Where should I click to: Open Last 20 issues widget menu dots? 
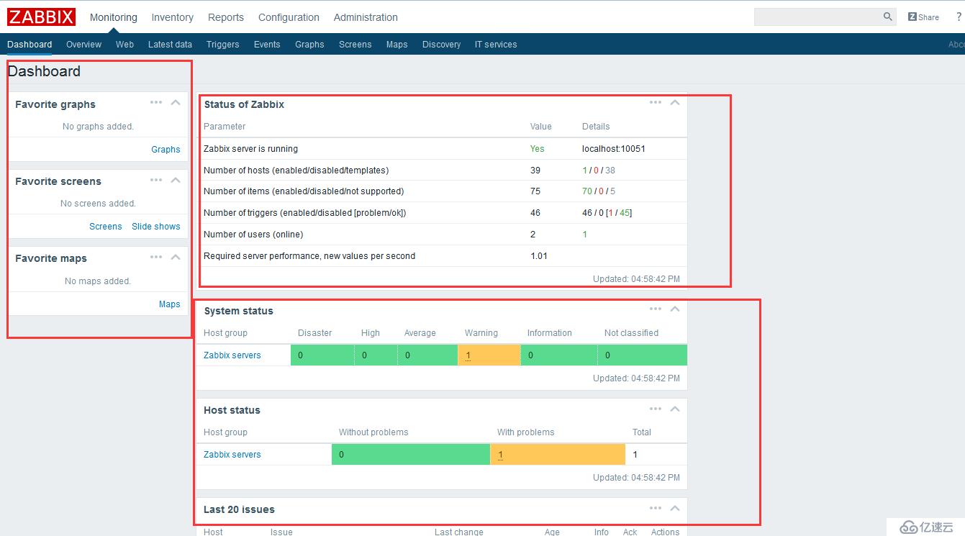[x=656, y=508]
